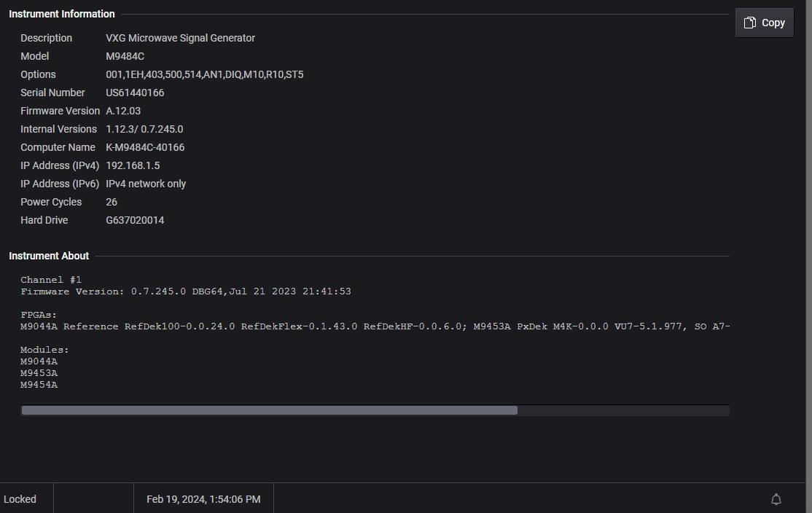
Task: Click the horizontal scrollbar thumb
Action: pyautogui.click(x=269, y=410)
